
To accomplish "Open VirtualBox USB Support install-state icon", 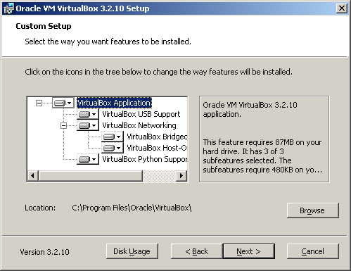I will click(x=88, y=114).
